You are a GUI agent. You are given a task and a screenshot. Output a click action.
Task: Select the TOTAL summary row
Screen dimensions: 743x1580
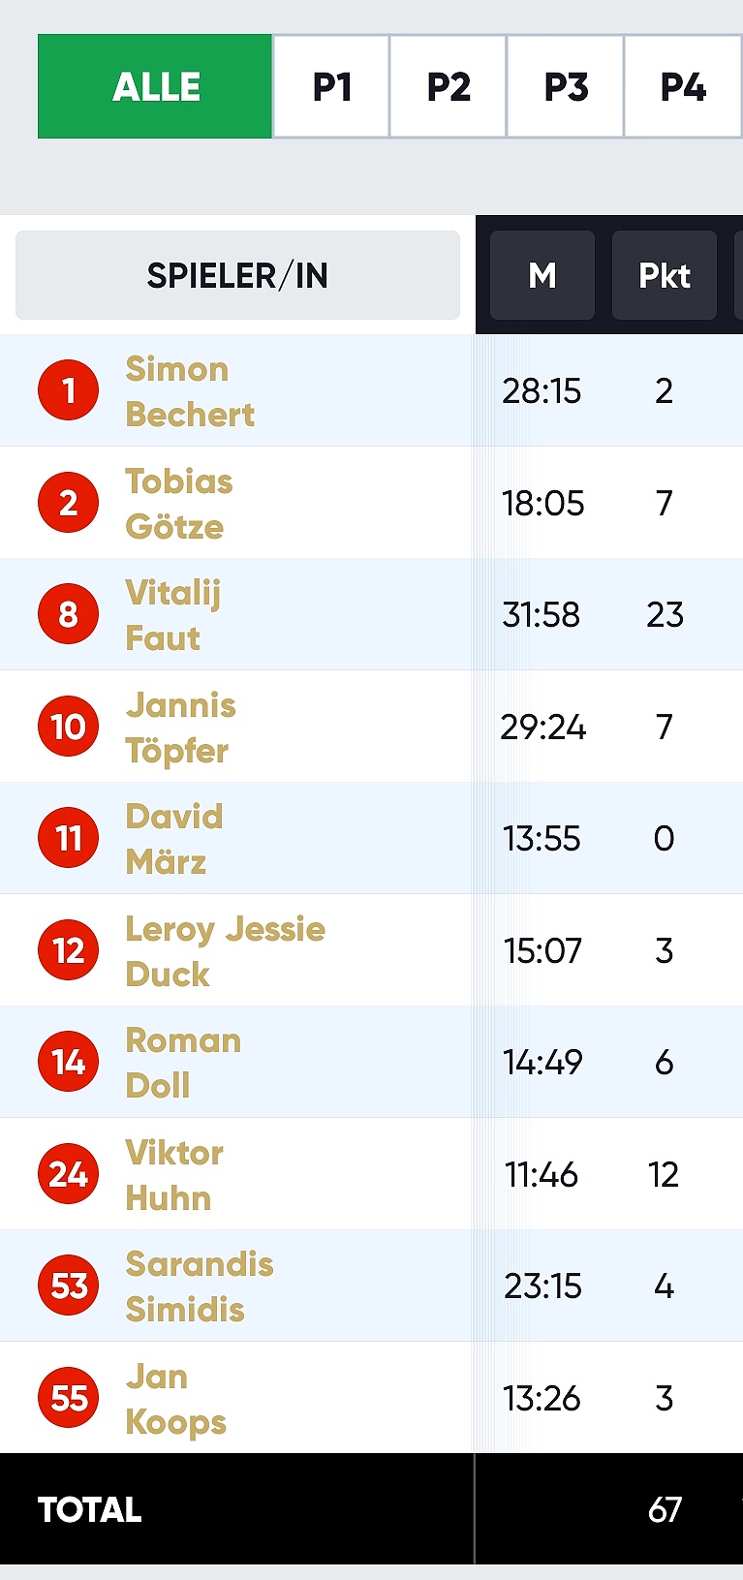(x=371, y=1508)
